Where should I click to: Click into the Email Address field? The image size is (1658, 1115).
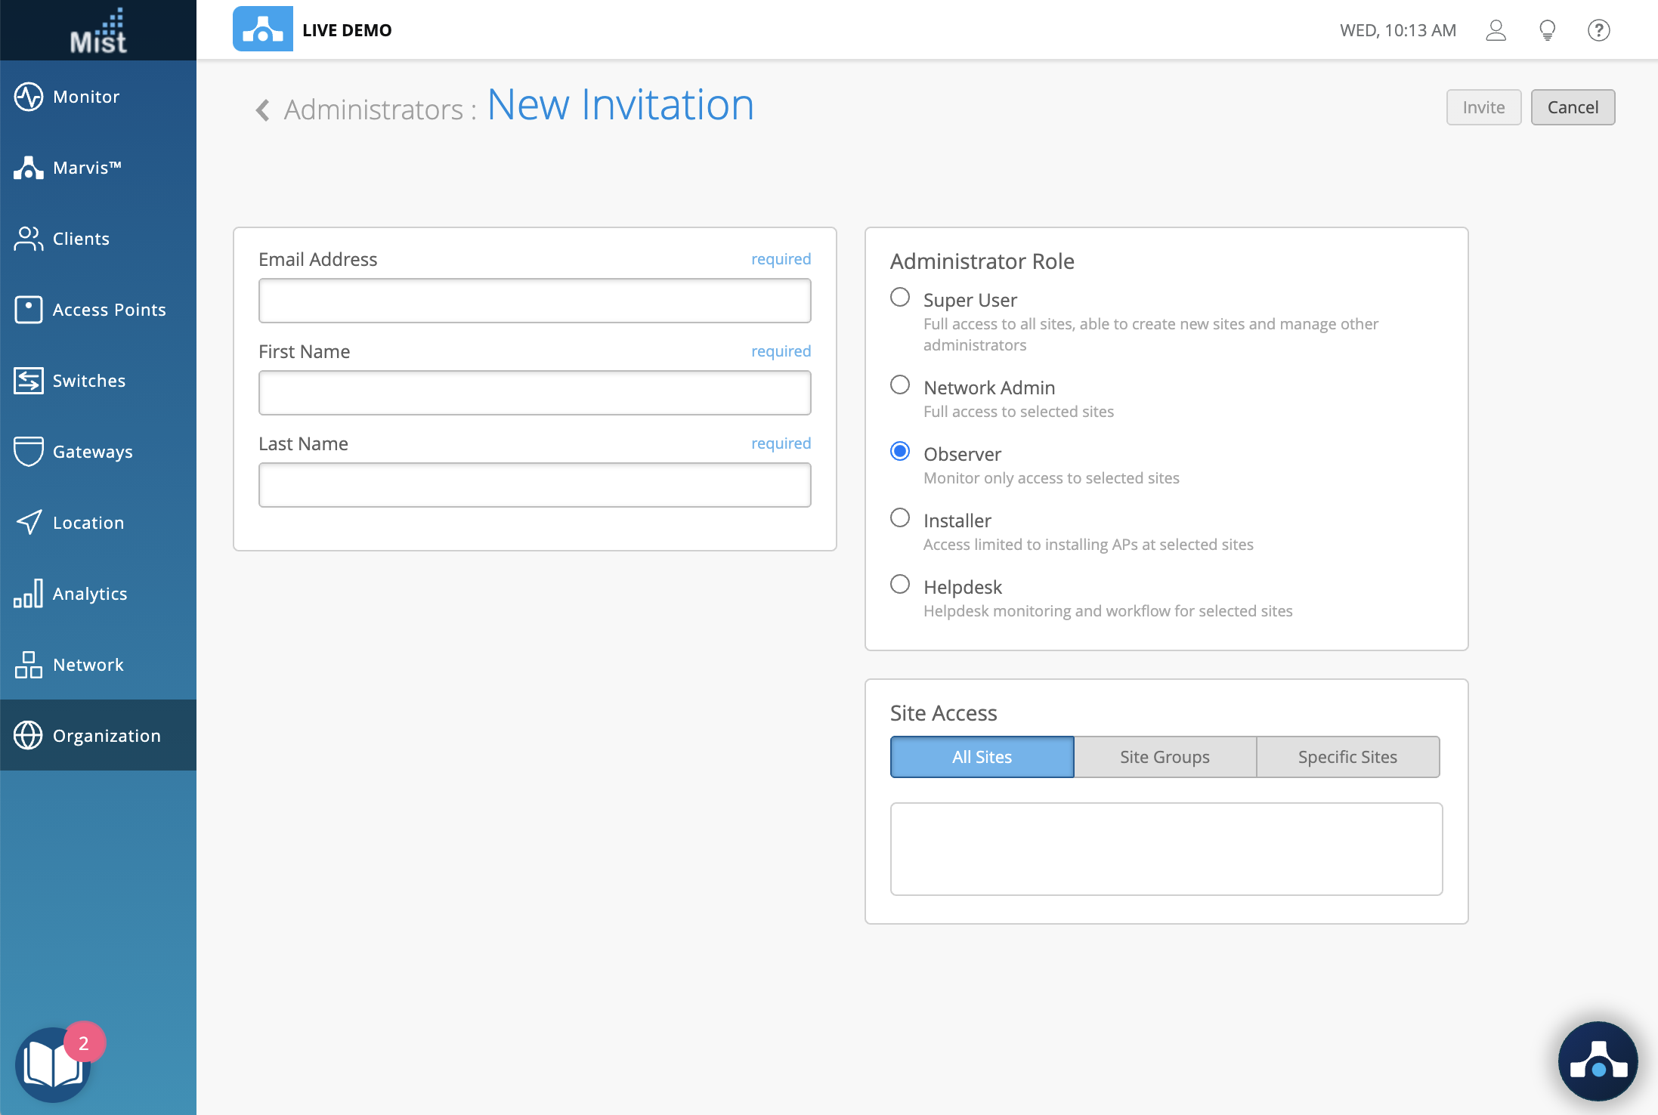click(x=534, y=301)
